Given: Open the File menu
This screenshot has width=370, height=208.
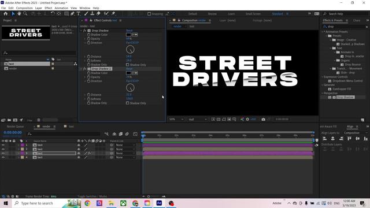Looking at the screenshot, I should pyautogui.click(x=3, y=8).
